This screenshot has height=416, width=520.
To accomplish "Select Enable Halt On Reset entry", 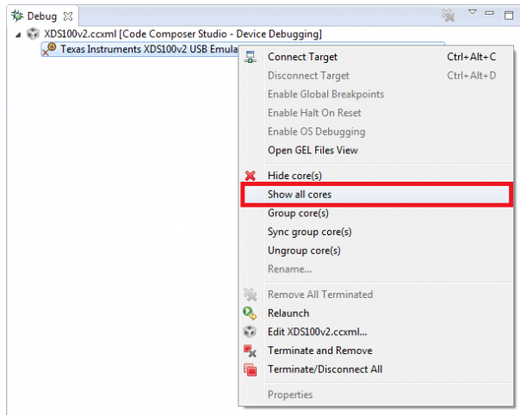I will [377, 113].
